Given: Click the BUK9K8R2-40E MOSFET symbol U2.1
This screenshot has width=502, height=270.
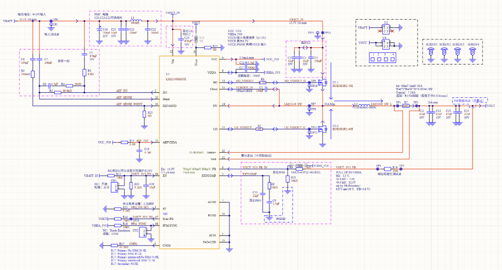Looking at the screenshot, I should coord(323,83).
